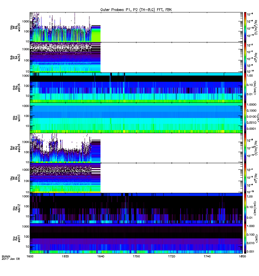Click the (V/m)²/Hz unit label of top panel
Screen dimensions: 259x276
256,27
